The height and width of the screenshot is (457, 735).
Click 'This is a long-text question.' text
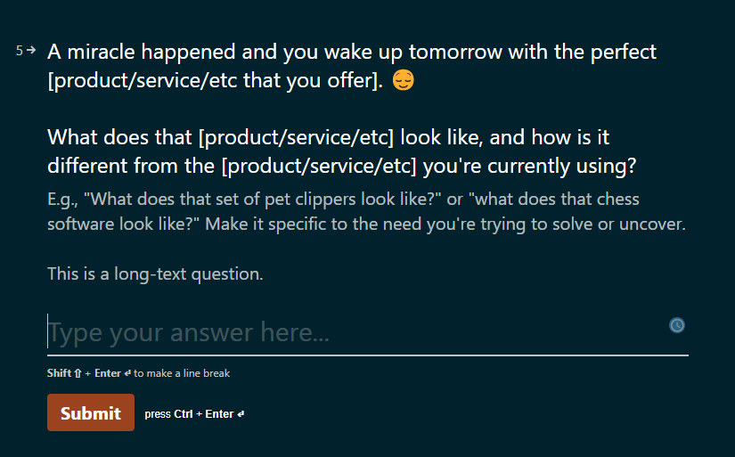(x=155, y=273)
